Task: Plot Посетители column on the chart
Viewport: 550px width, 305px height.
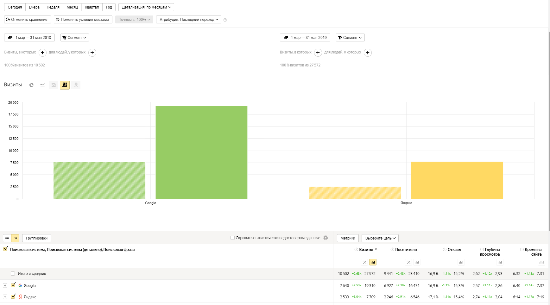Action: pyautogui.click(x=417, y=262)
